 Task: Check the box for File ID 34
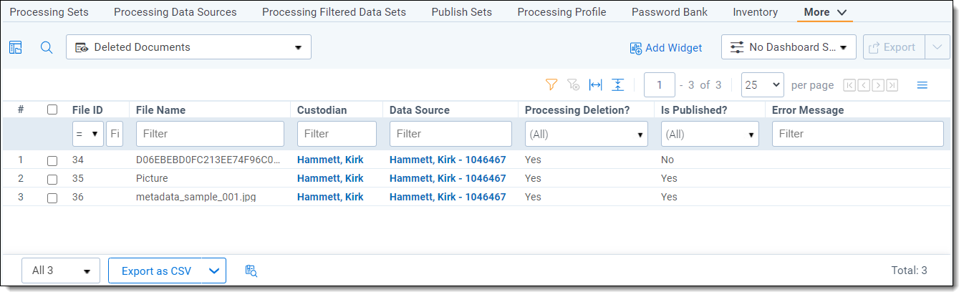pos(52,160)
